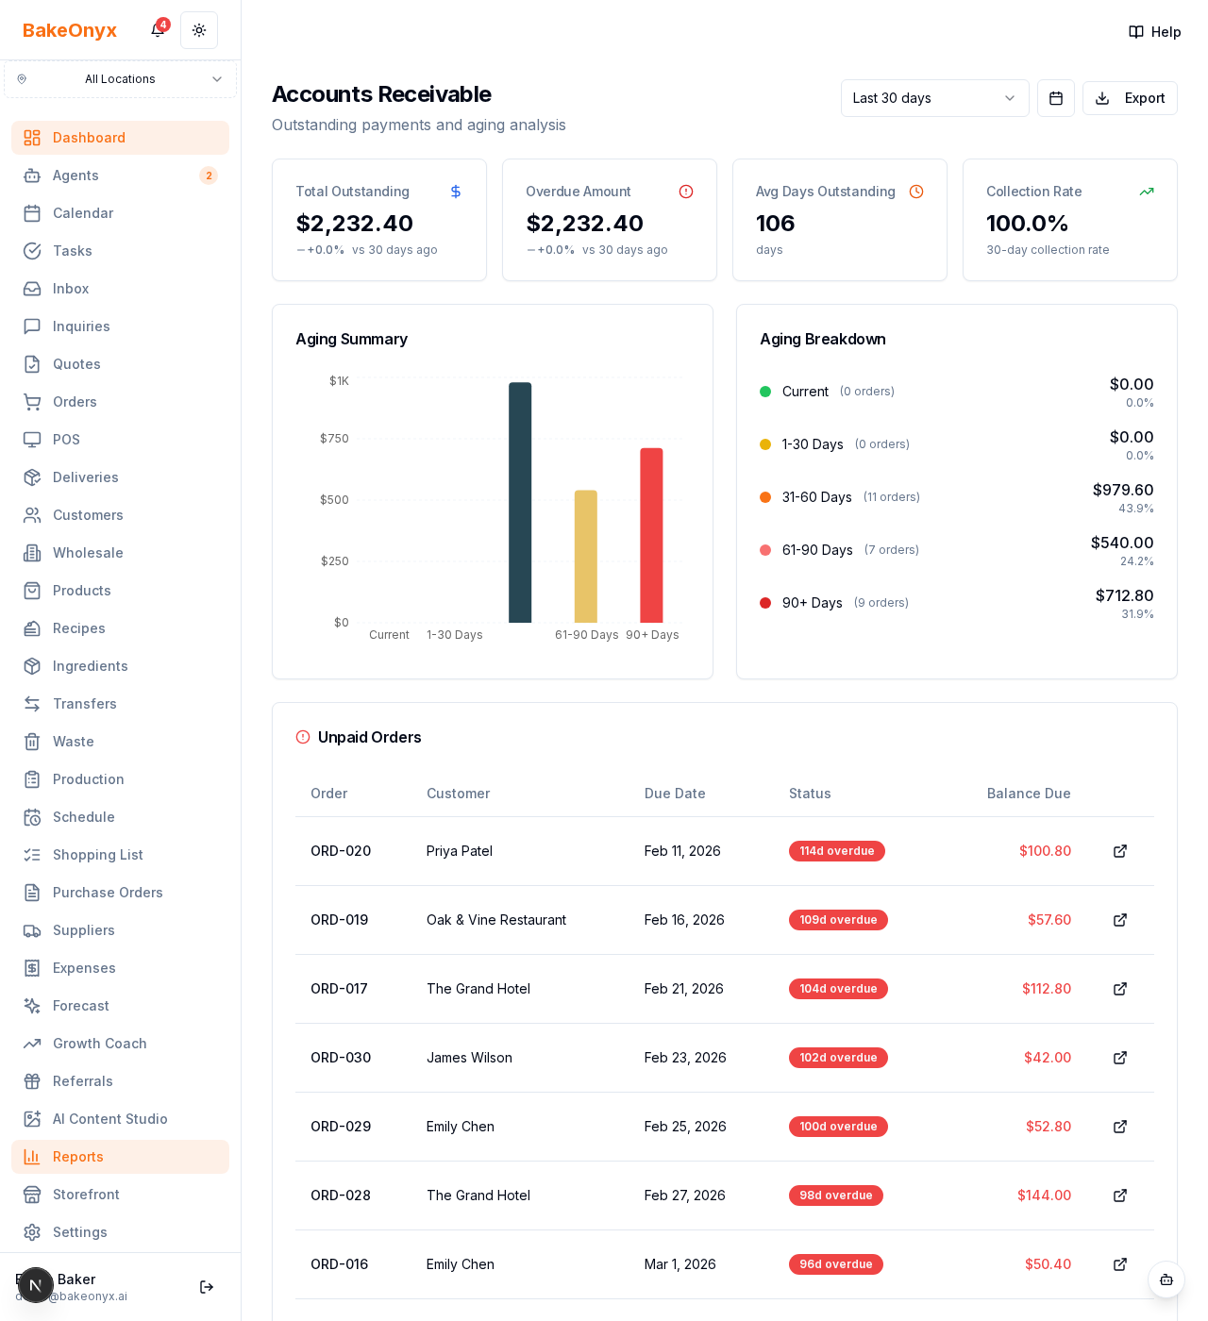Open ORD-020 external link icon
1208x1321 pixels.
point(1120,851)
